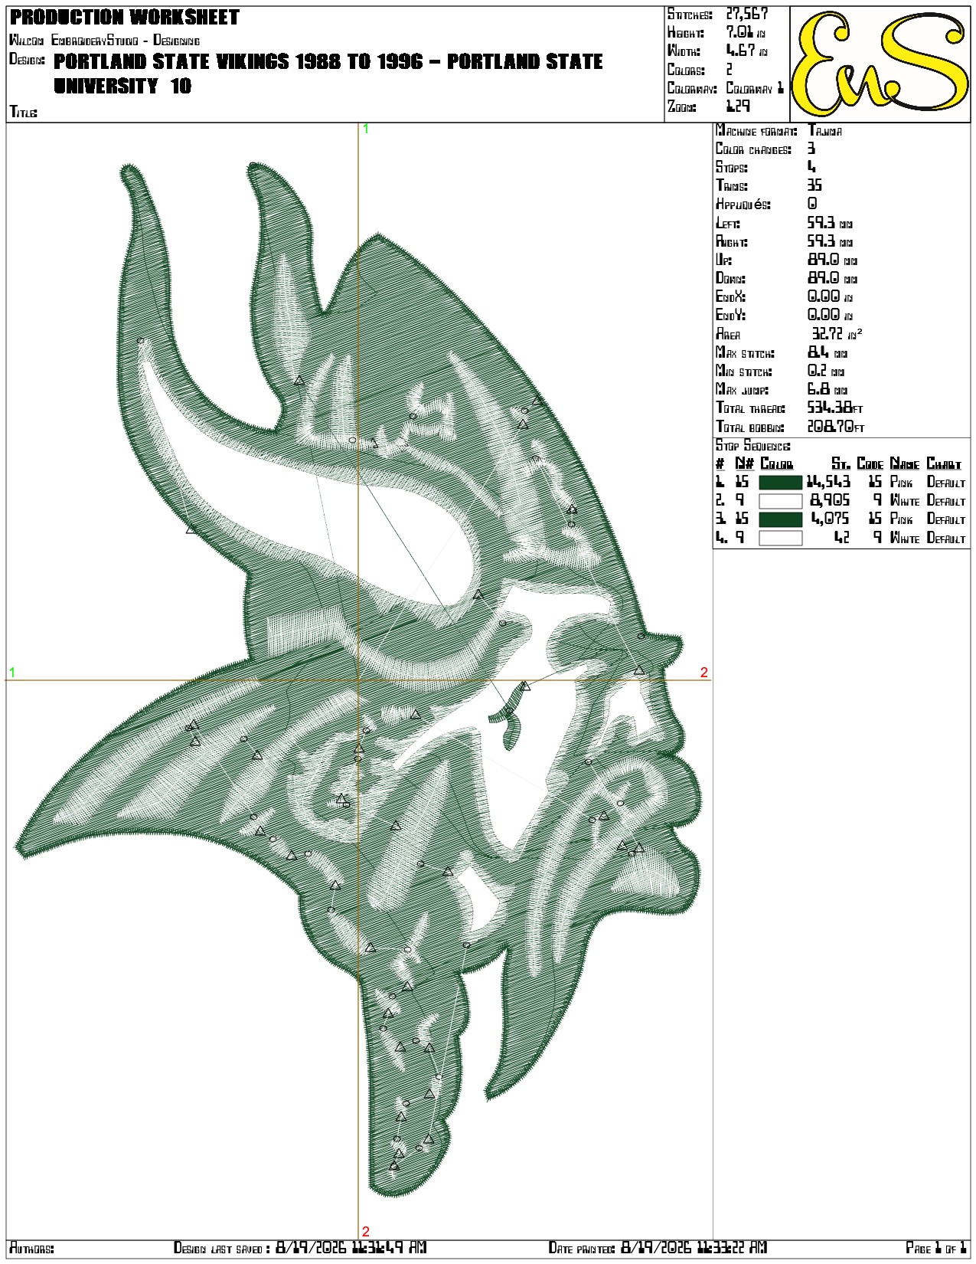Click stitch count 42 in stop 4
The width and height of the screenshot is (976, 1264).
[842, 538]
